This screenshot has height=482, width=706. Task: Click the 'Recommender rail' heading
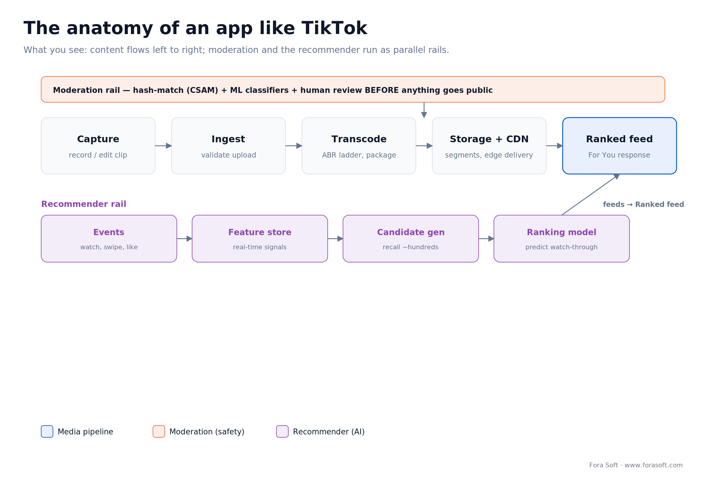(x=84, y=204)
